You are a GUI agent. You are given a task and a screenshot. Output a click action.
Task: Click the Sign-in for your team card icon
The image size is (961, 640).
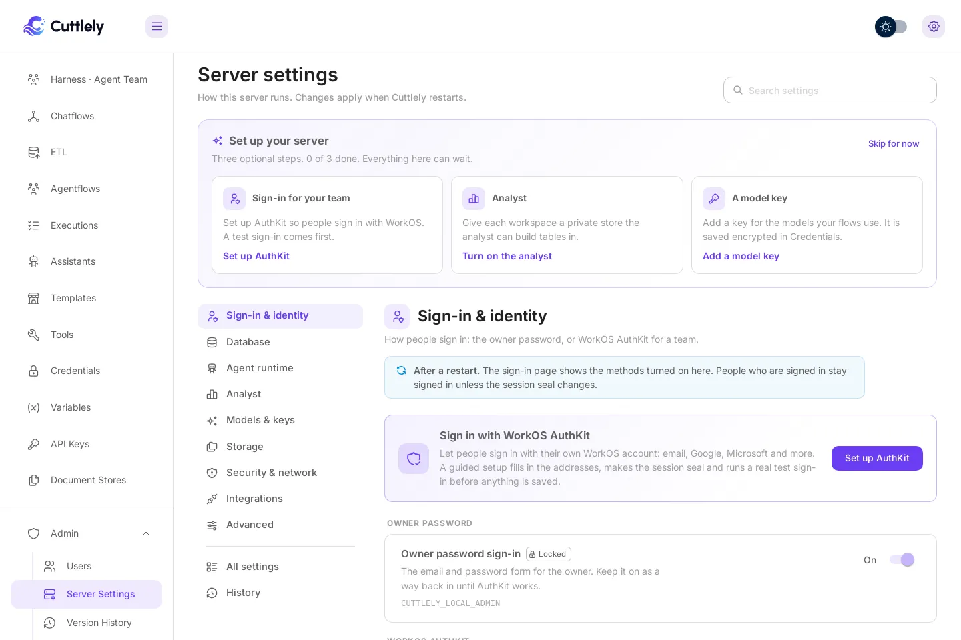pos(234,199)
